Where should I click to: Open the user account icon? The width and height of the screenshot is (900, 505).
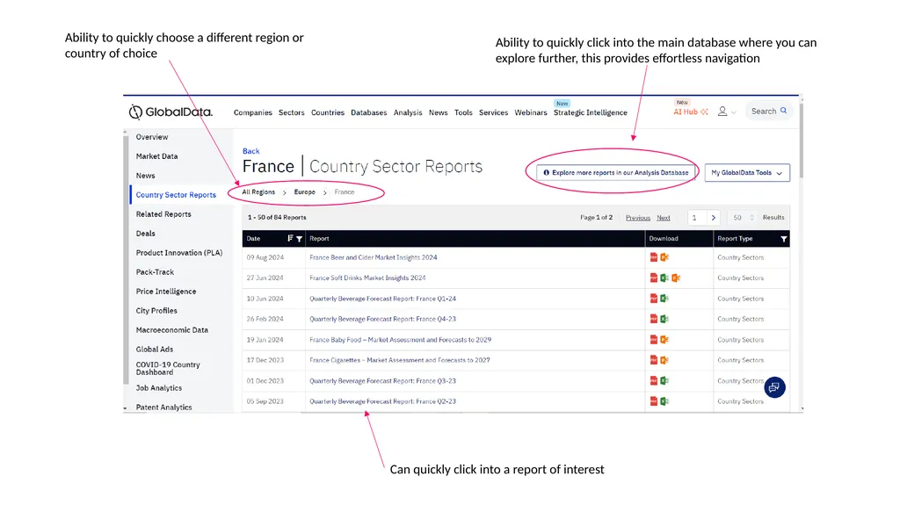[x=722, y=112]
